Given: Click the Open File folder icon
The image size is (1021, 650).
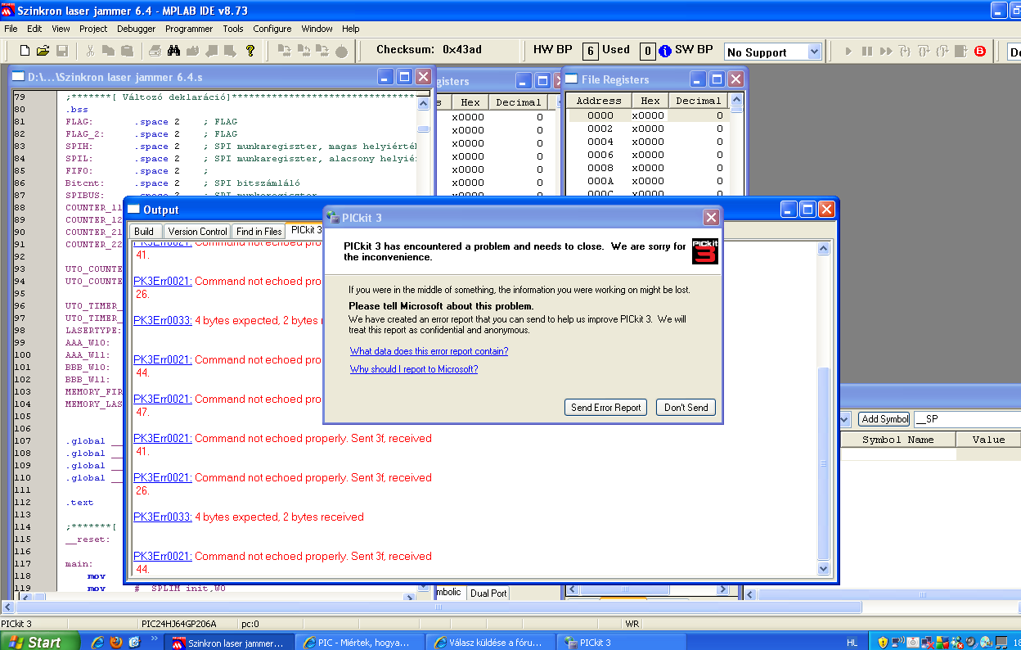Looking at the screenshot, I should pyautogui.click(x=43, y=51).
